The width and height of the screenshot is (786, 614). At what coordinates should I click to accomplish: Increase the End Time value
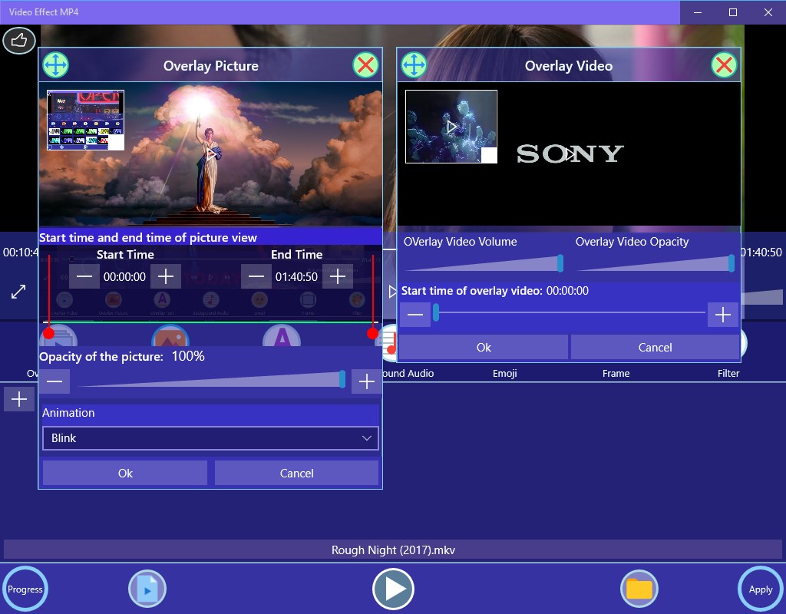coord(338,276)
